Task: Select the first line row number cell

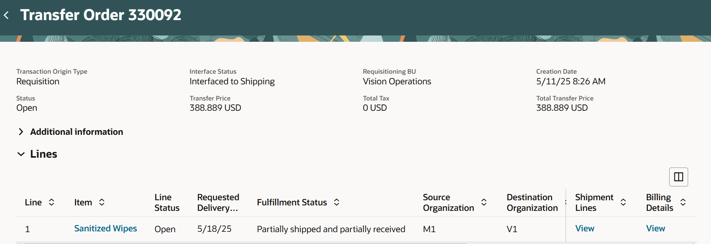Action: tap(28, 229)
